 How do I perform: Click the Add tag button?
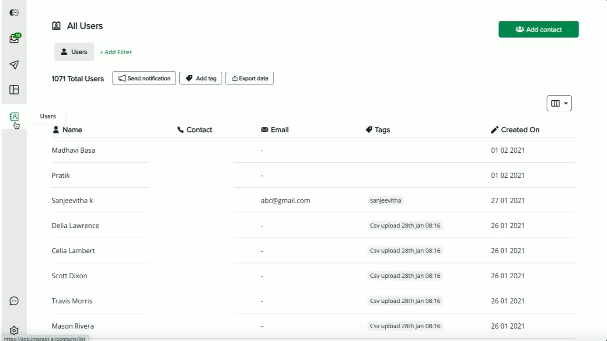[x=201, y=78]
